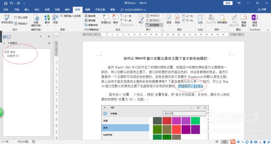Open the 文件 menu
Screen dimensions: 271x144
pyautogui.click(x=6, y=10)
